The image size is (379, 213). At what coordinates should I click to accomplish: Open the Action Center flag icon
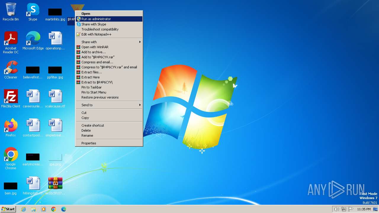tap(351, 209)
